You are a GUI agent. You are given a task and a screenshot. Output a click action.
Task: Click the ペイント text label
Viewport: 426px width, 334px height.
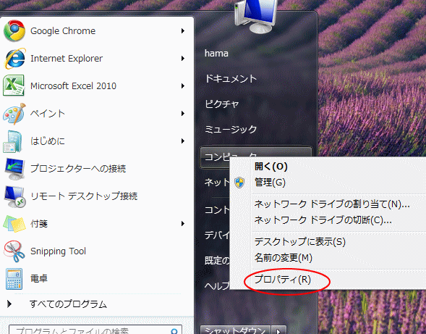point(48,114)
